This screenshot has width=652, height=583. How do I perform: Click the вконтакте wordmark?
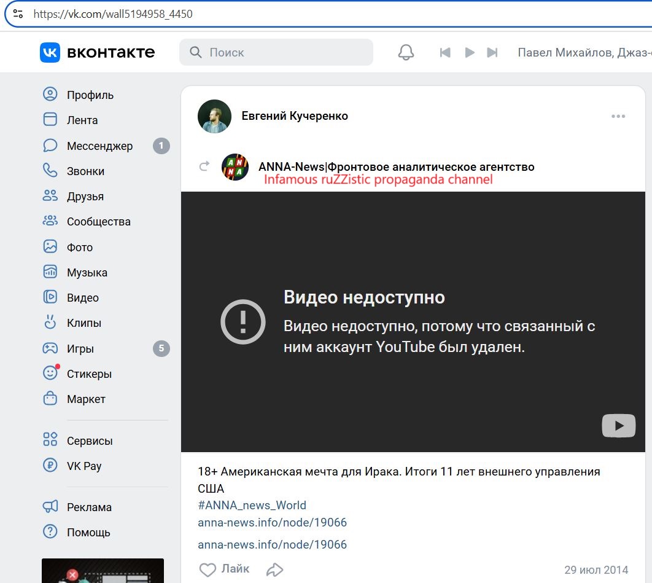click(x=111, y=52)
